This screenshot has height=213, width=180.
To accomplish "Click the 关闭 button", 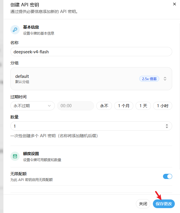I will pos(143,204).
